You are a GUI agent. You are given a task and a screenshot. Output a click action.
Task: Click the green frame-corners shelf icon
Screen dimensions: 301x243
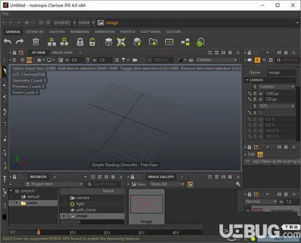121,42
